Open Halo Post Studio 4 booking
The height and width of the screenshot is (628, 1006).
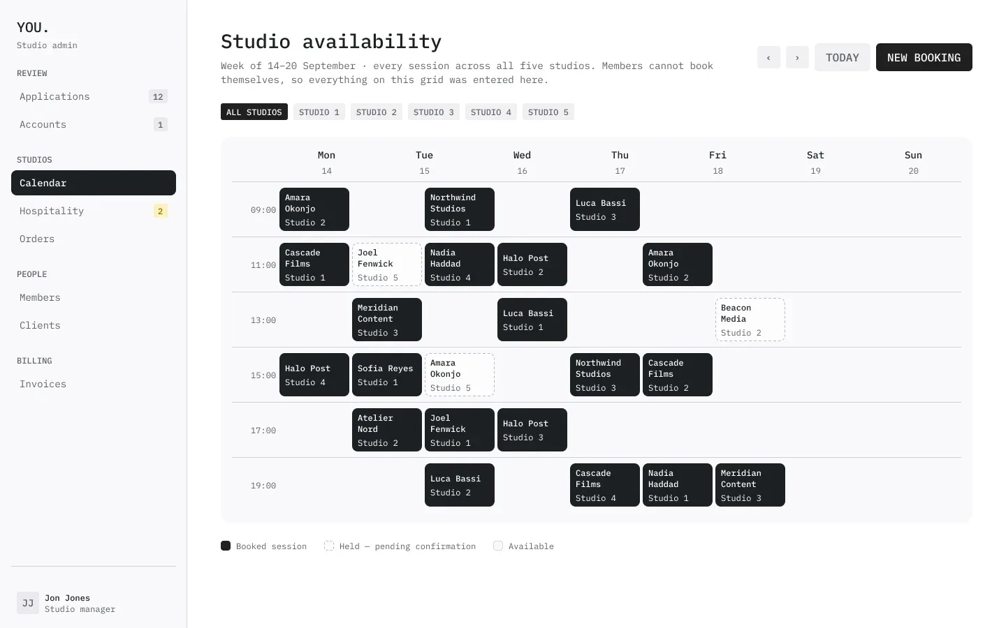(x=314, y=375)
